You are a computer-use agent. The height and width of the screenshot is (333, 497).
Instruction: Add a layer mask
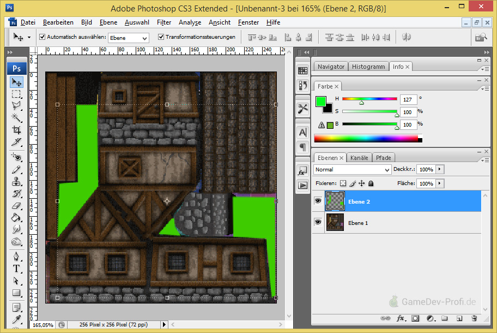pyautogui.click(x=415, y=318)
